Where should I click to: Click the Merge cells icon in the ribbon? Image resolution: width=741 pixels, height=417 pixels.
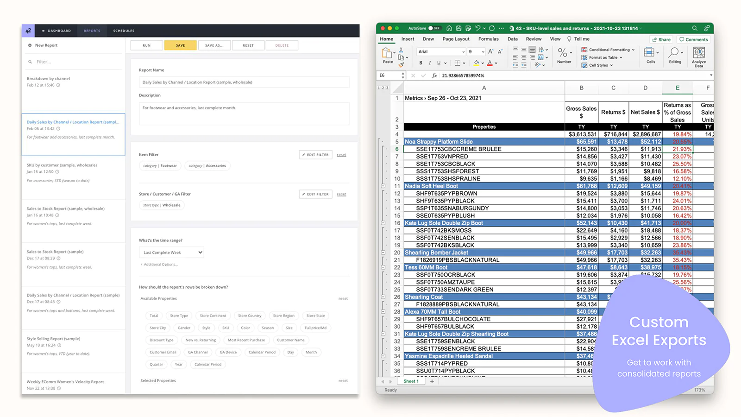point(540,57)
